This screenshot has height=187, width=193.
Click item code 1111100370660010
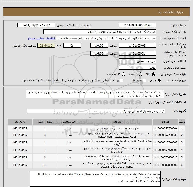165,157
